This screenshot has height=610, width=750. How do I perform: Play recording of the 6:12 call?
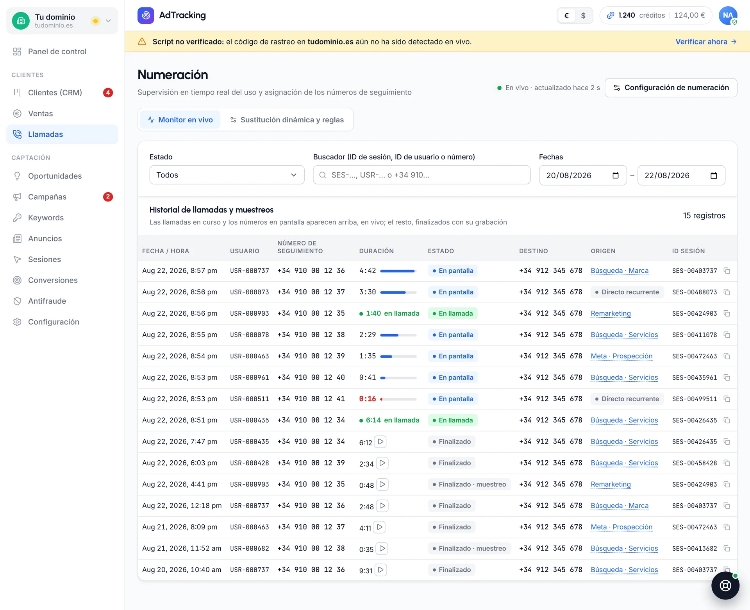click(380, 442)
